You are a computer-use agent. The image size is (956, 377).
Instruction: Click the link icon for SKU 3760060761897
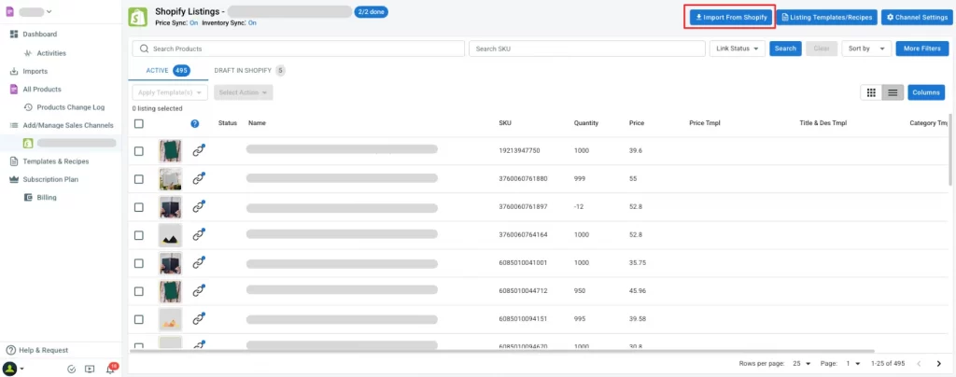[198, 207]
